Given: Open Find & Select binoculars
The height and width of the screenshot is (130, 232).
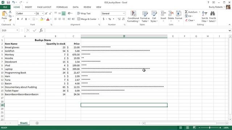Looking at the screenshot, I should tap(213, 17).
